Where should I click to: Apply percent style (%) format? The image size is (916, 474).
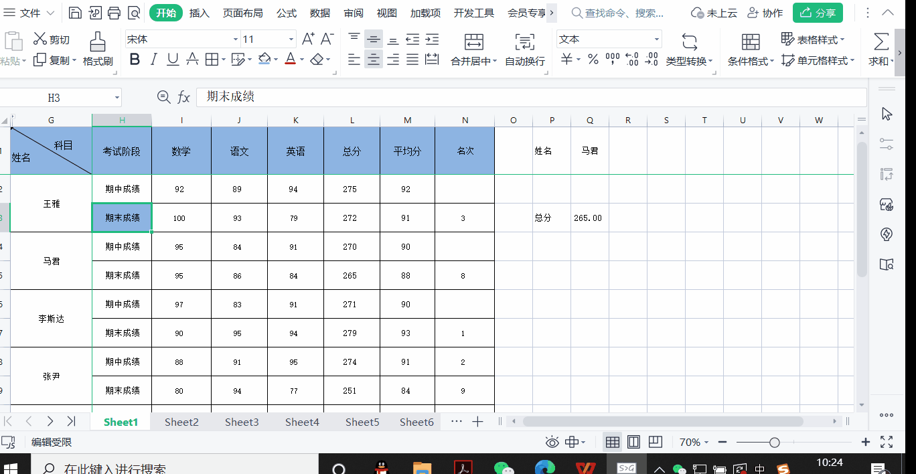[593, 60]
